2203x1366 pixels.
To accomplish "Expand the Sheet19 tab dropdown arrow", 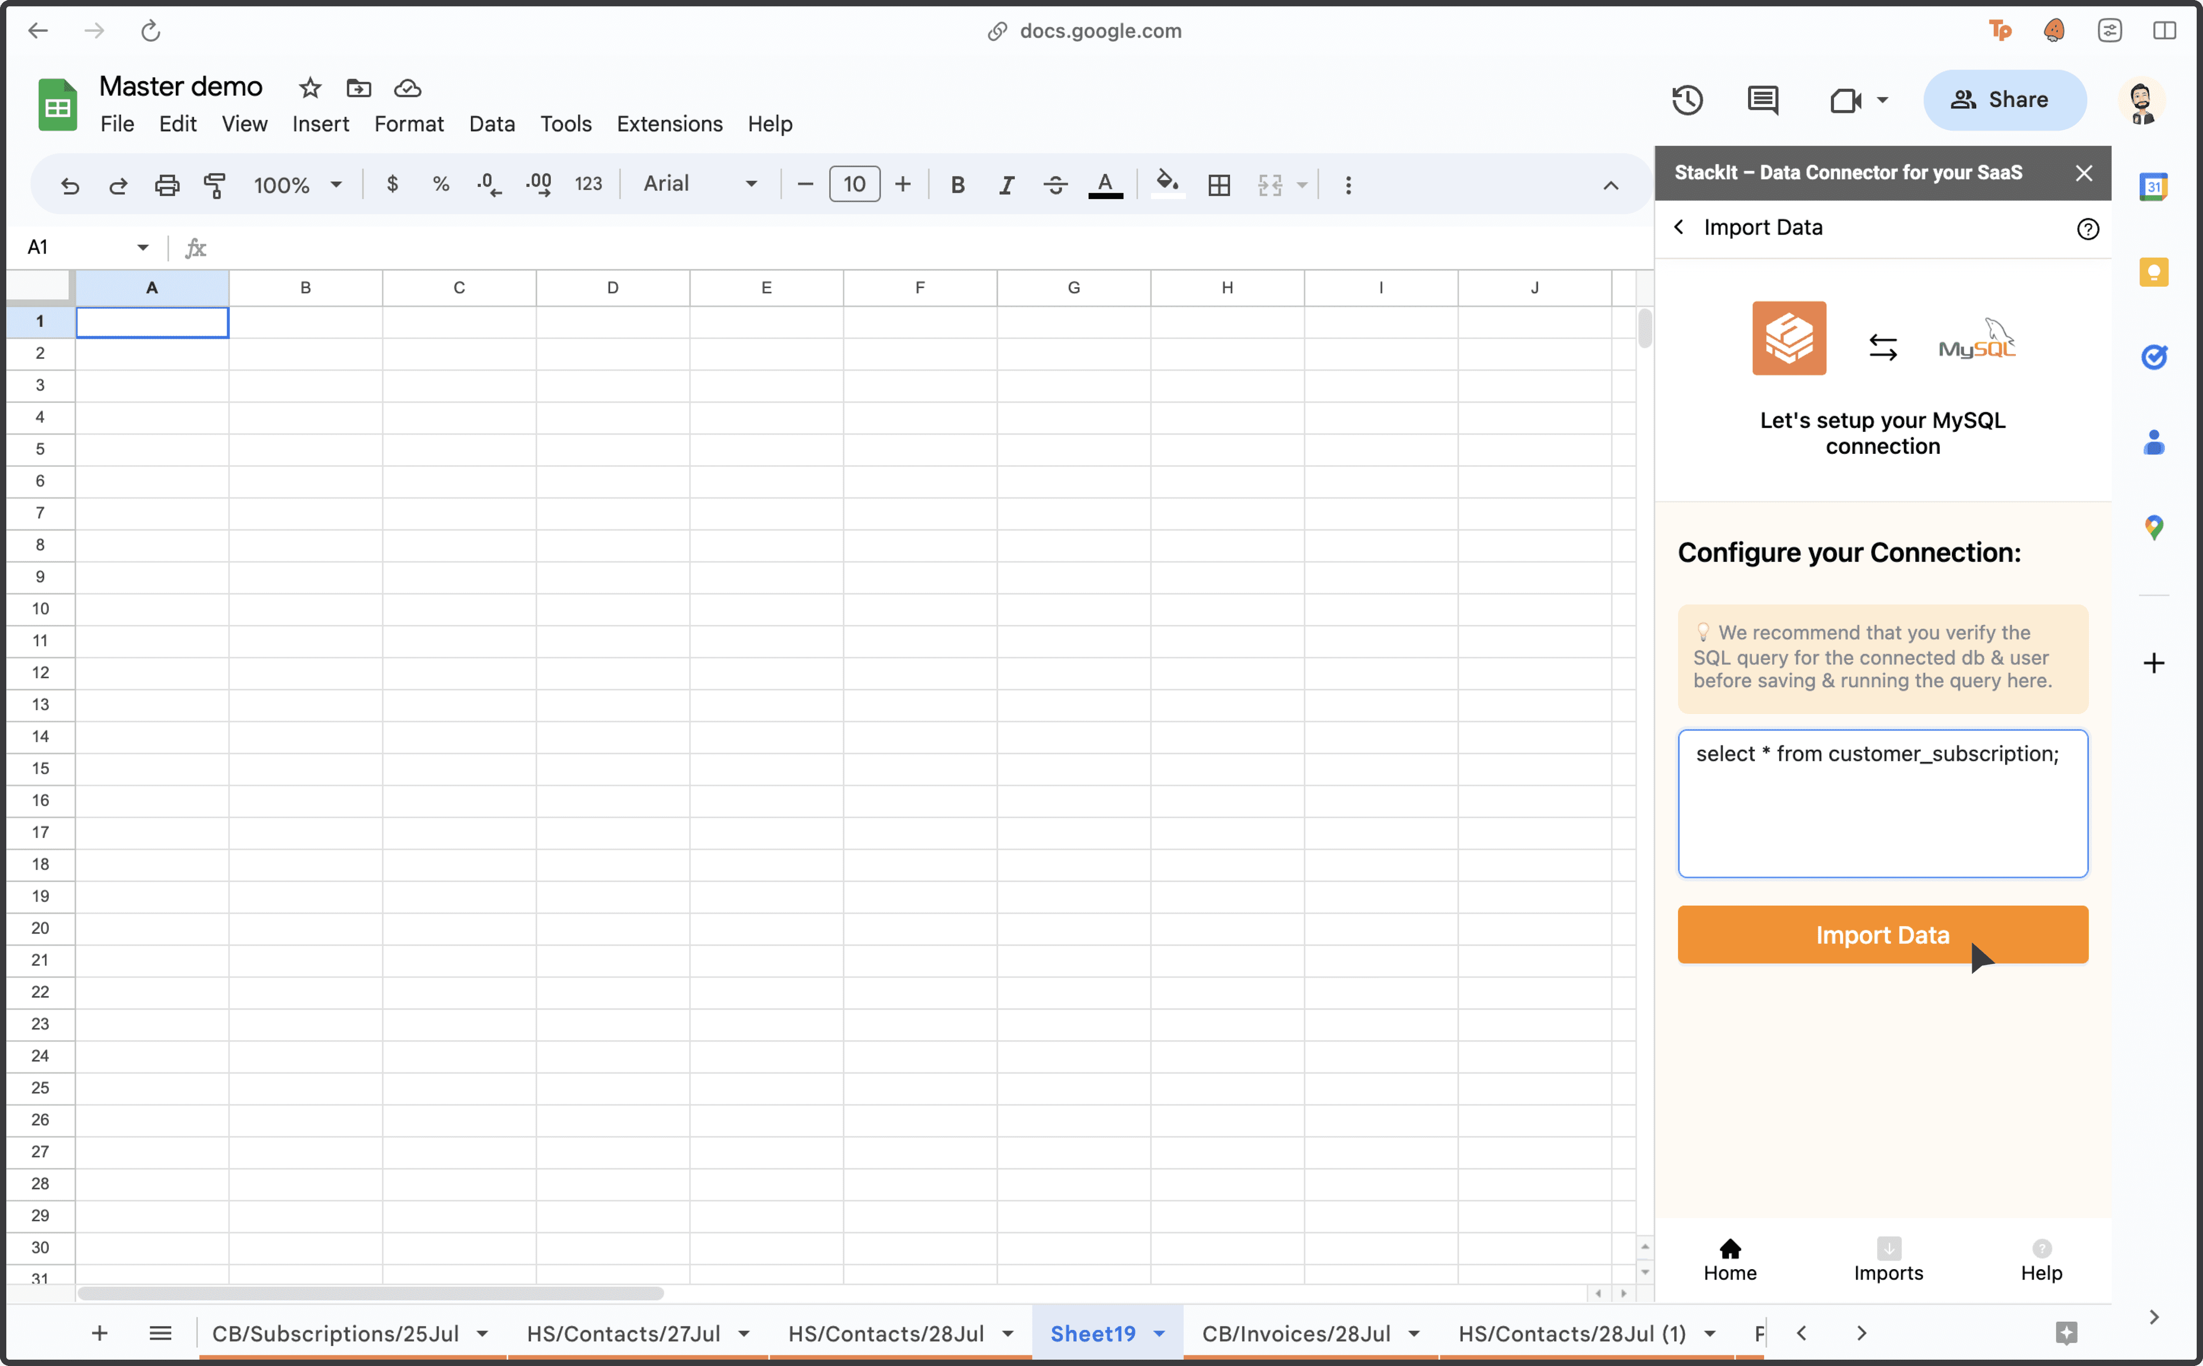I will coord(1160,1334).
